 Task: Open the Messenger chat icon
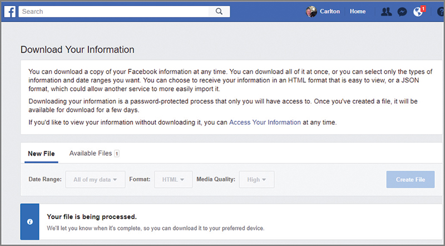[x=402, y=12]
